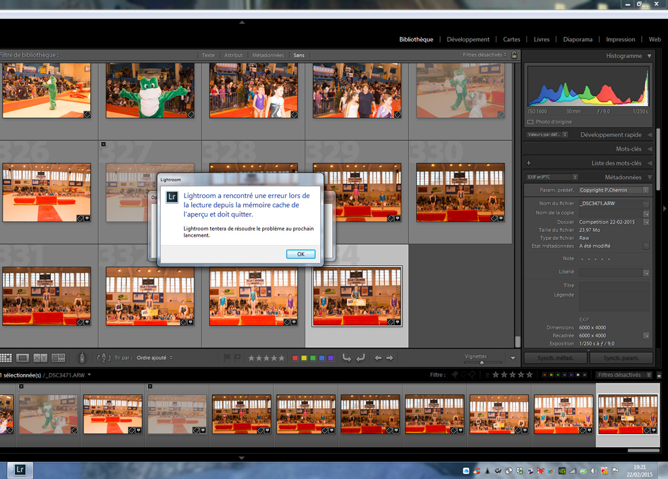Click the add keyword plus icon

pyautogui.click(x=528, y=163)
